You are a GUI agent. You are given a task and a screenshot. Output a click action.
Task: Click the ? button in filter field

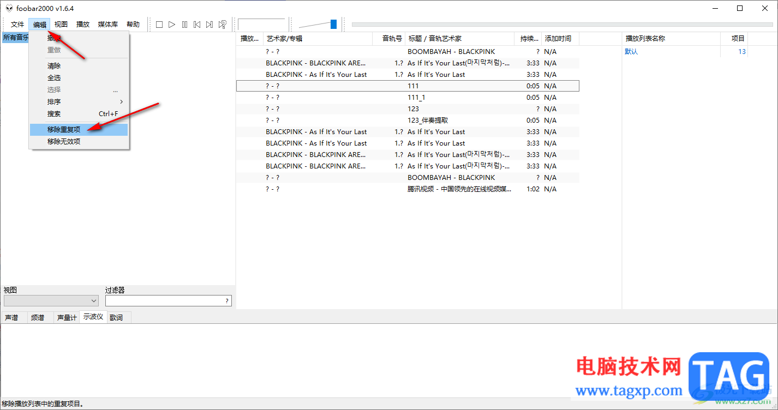click(227, 301)
